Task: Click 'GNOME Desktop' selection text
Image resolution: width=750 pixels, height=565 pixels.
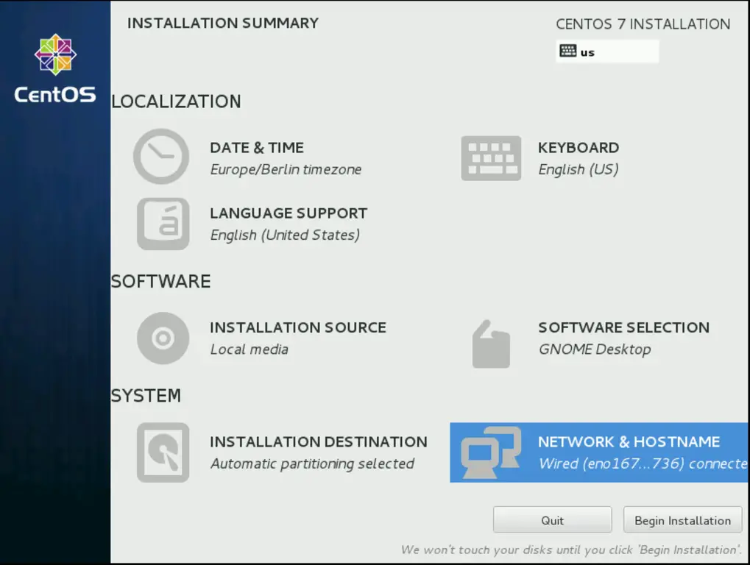Action: [595, 349]
